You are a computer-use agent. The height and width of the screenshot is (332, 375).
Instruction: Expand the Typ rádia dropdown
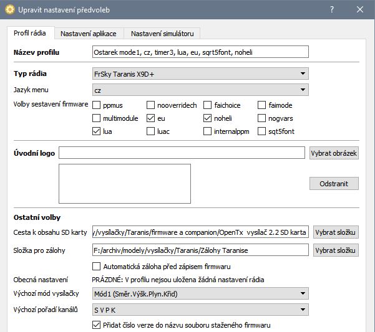pyautogui.click(x=200, y=74)
